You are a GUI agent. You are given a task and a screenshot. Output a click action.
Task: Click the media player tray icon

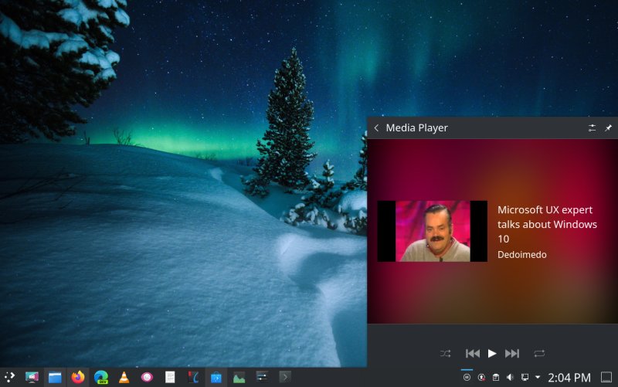(x=467, y=377)
